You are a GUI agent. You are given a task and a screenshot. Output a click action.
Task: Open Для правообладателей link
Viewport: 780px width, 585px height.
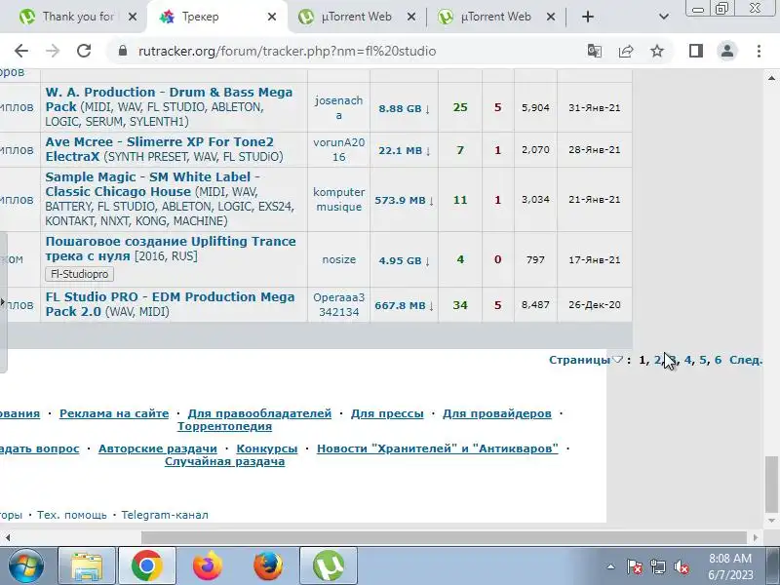[259, 413]
